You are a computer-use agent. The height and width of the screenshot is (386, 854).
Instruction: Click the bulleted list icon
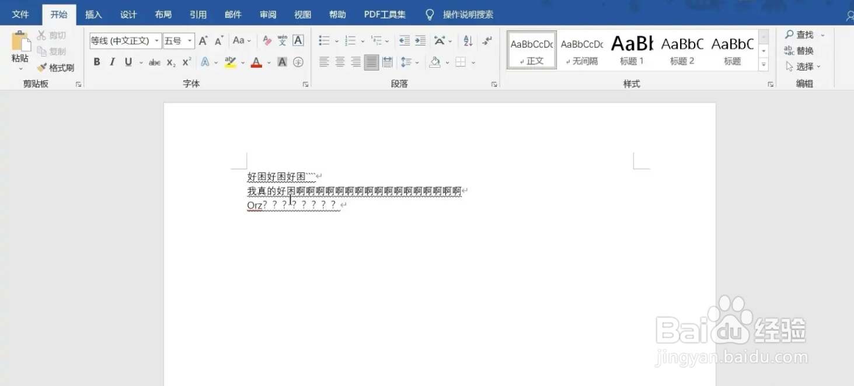pos(324,41)
